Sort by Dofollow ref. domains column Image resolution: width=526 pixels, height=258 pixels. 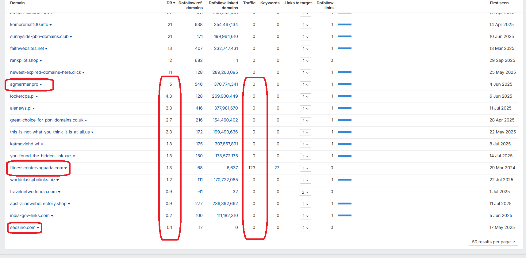click(190, 5)
